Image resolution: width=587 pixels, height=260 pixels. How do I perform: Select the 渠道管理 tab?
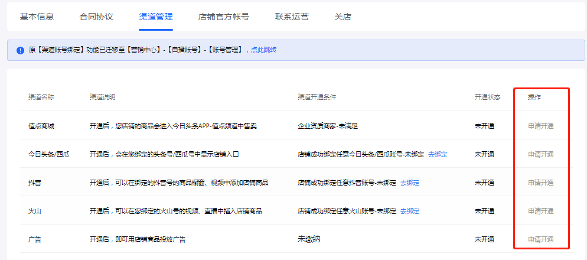click(x=156, y=17)
